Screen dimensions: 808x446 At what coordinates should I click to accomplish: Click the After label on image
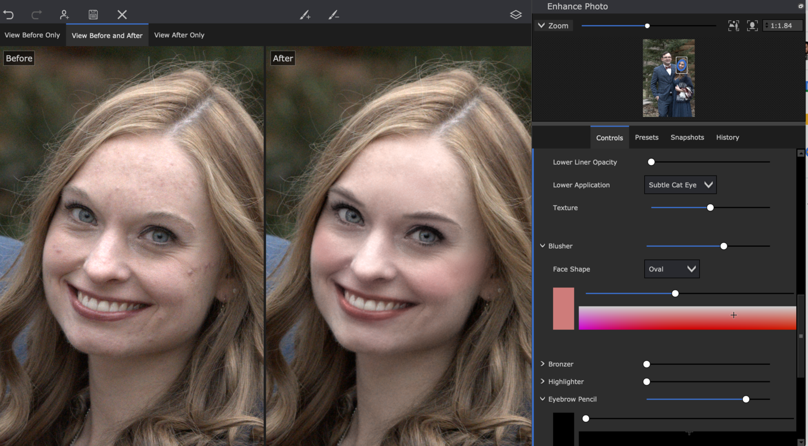(283, 58)
